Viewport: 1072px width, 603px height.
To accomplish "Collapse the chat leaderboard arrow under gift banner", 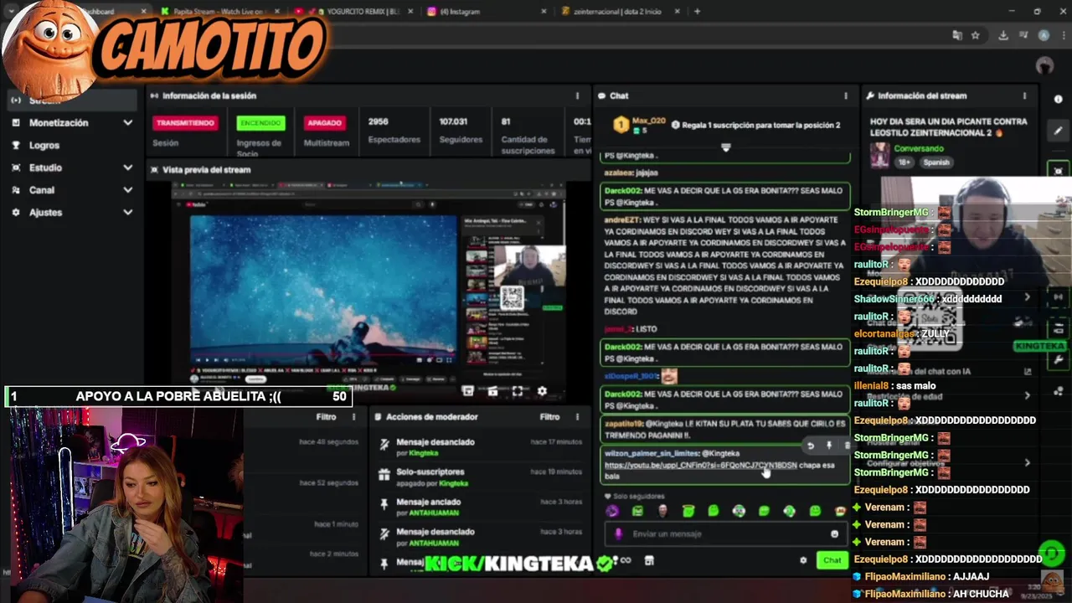I will point(725,147).
